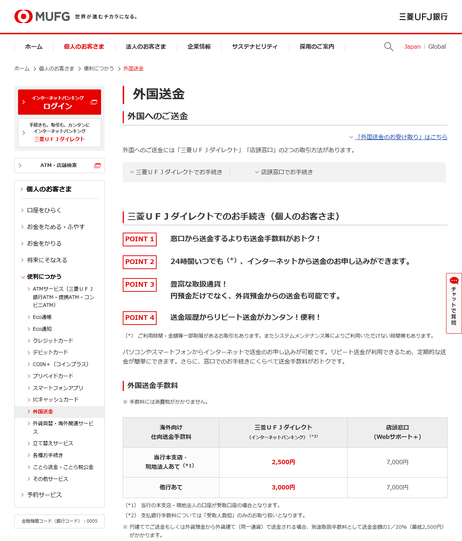Go to 便利につかう breadcrumb link

tap(99, 69)
